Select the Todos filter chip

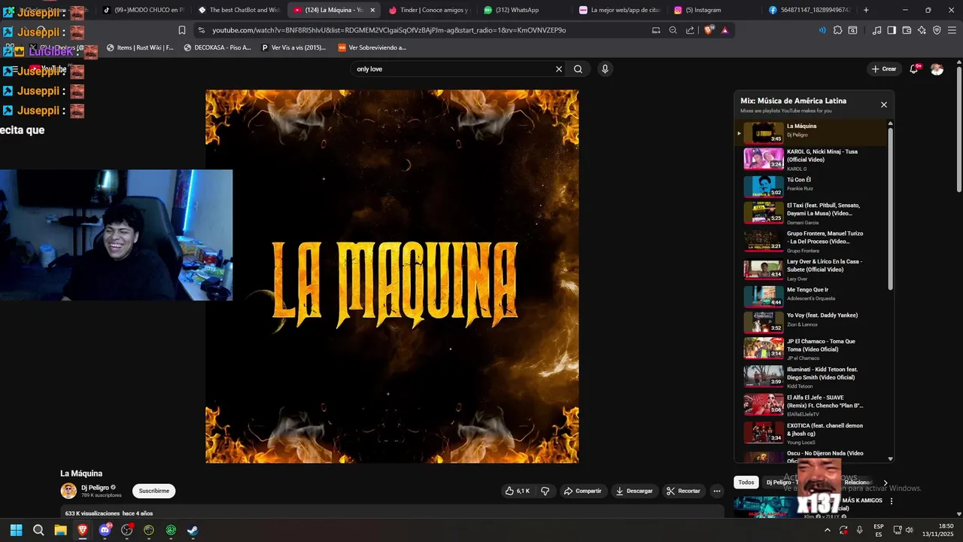click(746, 483)
